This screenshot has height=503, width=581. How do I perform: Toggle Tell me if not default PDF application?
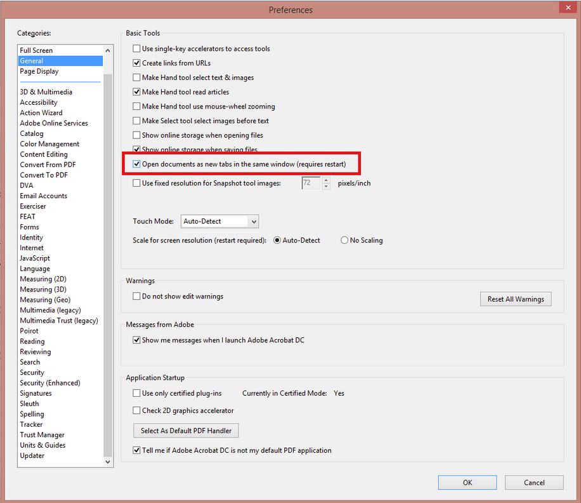136,450
